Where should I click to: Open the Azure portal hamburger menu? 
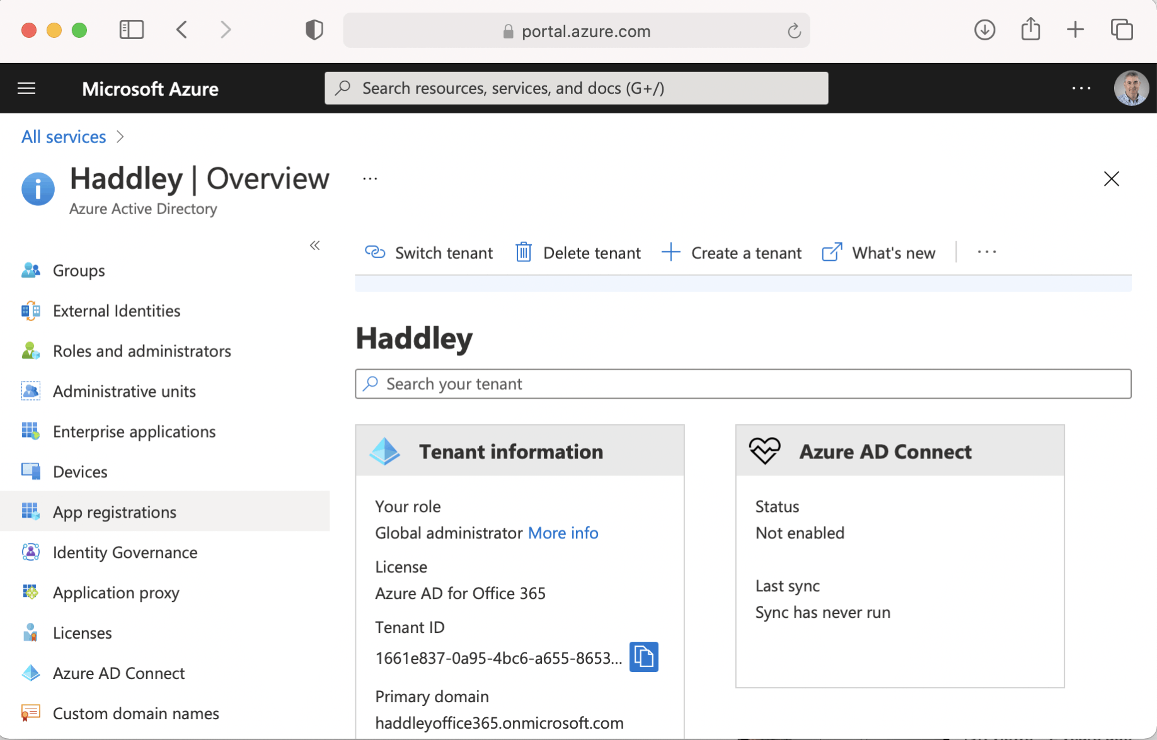pos(26,89)
